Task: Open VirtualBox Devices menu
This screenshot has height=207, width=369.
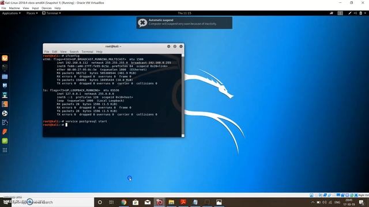Action: click(x=47, y=8)
